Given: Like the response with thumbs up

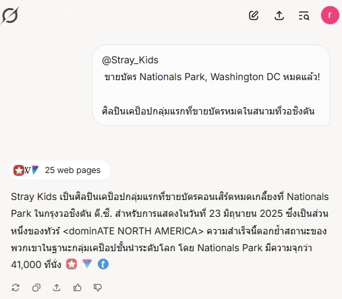Looking at the screenshot, I should click(x=78, y=288).
